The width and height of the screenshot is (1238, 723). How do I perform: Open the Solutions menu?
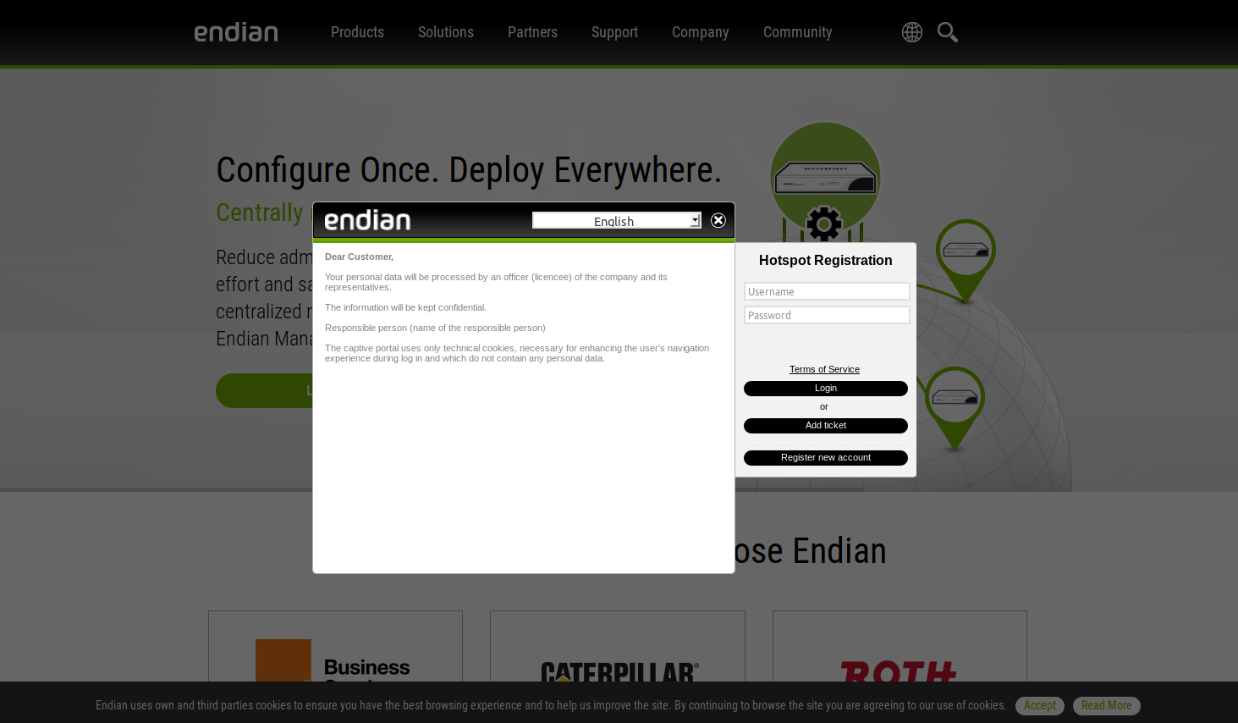point(445,32)
